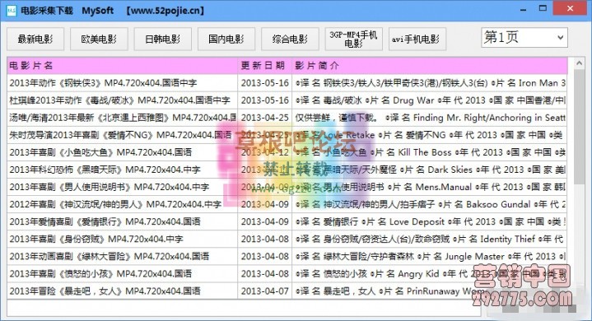The image size is (592, 321).
Task: Click the Drug War description cell
Action: coord(430,100)
